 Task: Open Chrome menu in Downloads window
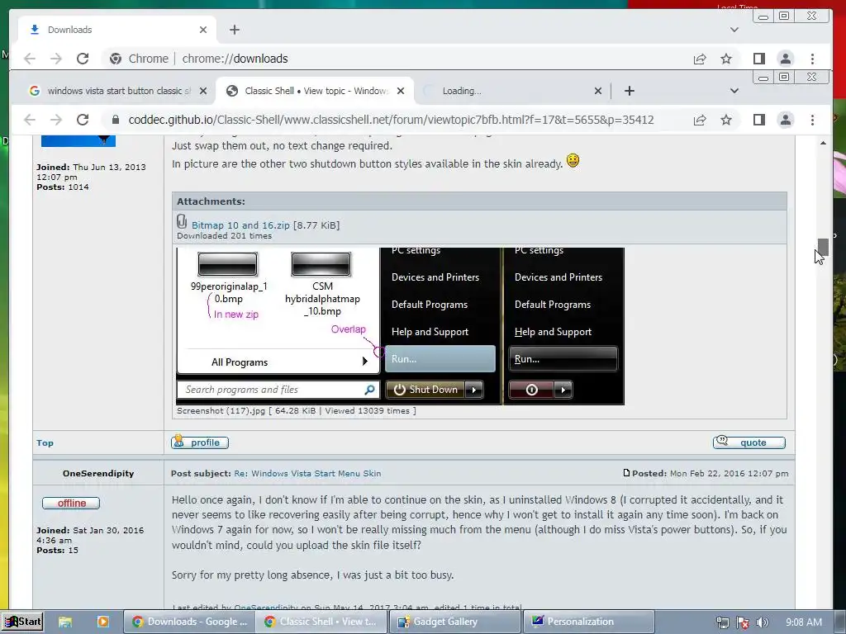pos(813,59)
